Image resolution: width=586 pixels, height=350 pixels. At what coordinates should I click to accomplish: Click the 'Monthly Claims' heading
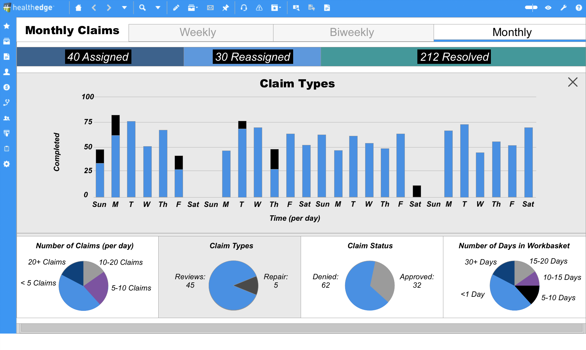point(72,30)
